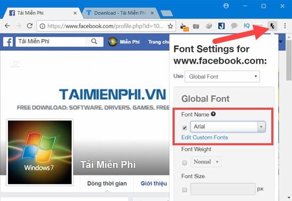Enable the Font Weight checkbox
Image resolution: width=292 pixels, height=201 pixels.
(x=185, y=163)
